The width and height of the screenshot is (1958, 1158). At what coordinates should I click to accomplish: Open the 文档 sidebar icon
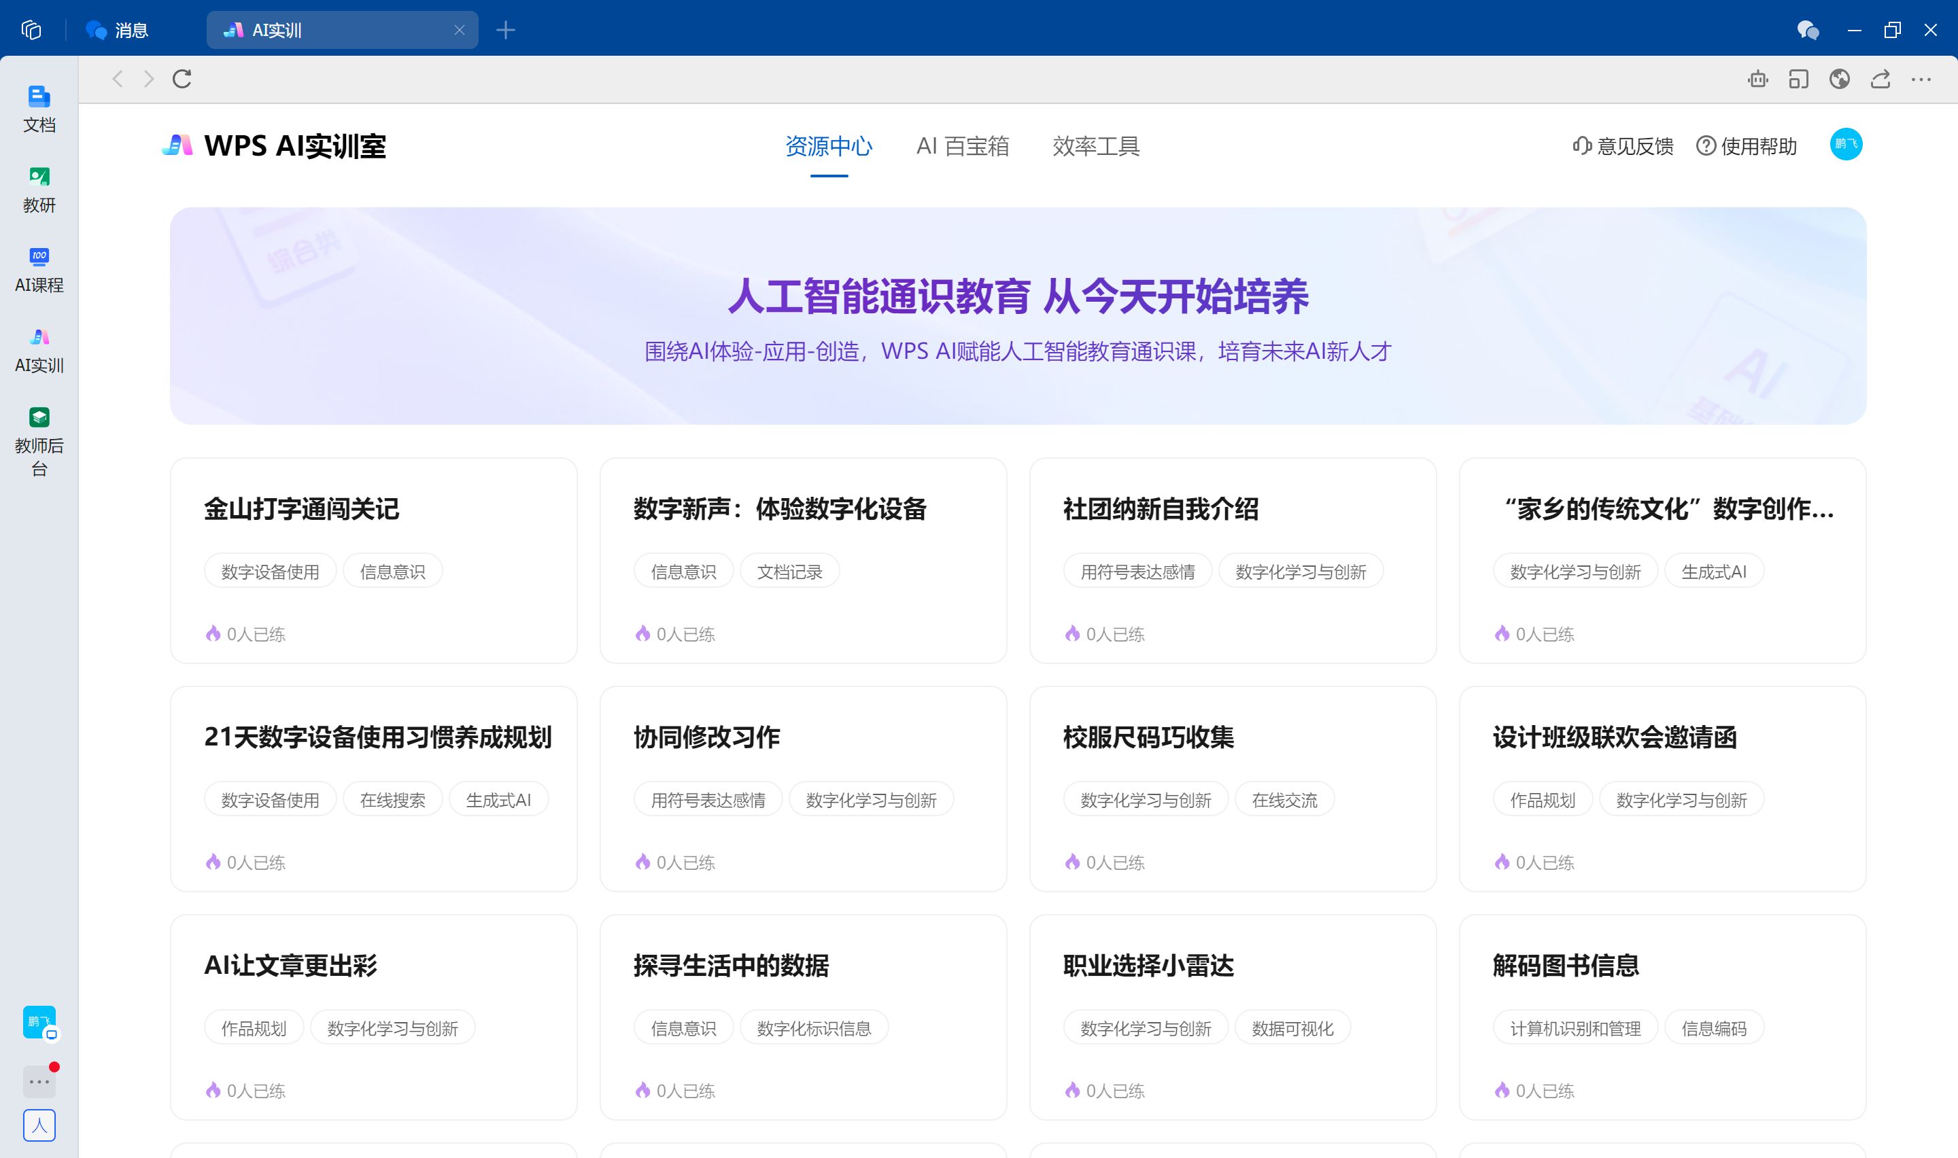(39, 109)
